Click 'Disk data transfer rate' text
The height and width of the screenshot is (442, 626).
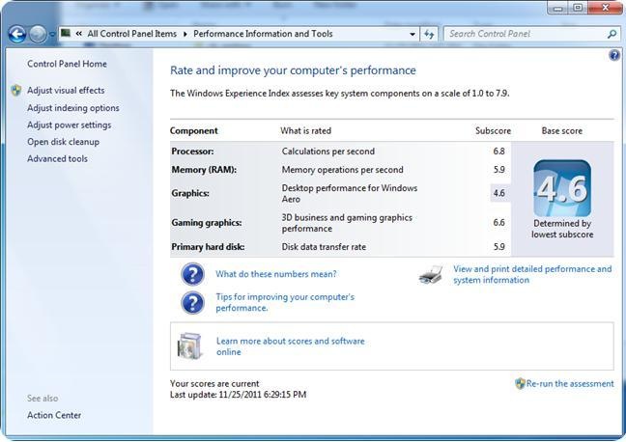[x=324, y=247]
